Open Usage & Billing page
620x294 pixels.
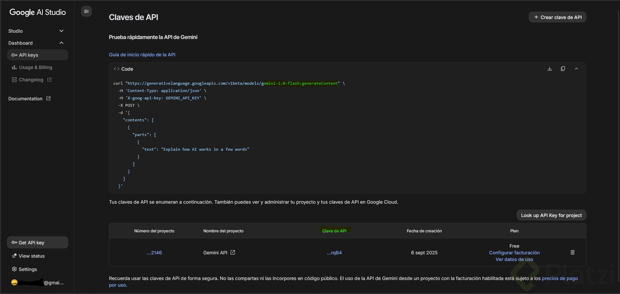[x=32, y=67]
